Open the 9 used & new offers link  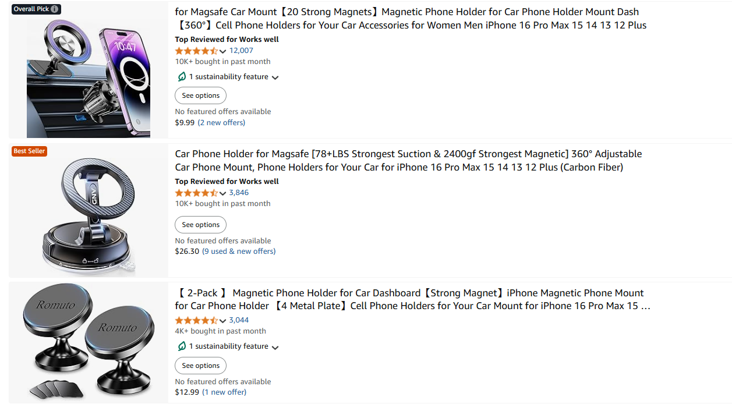click(x=239, y=251)
